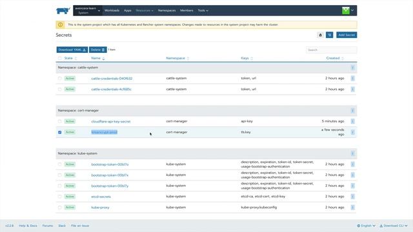Expand the Tools menu
413x232 pixels.
coord(203,10)
